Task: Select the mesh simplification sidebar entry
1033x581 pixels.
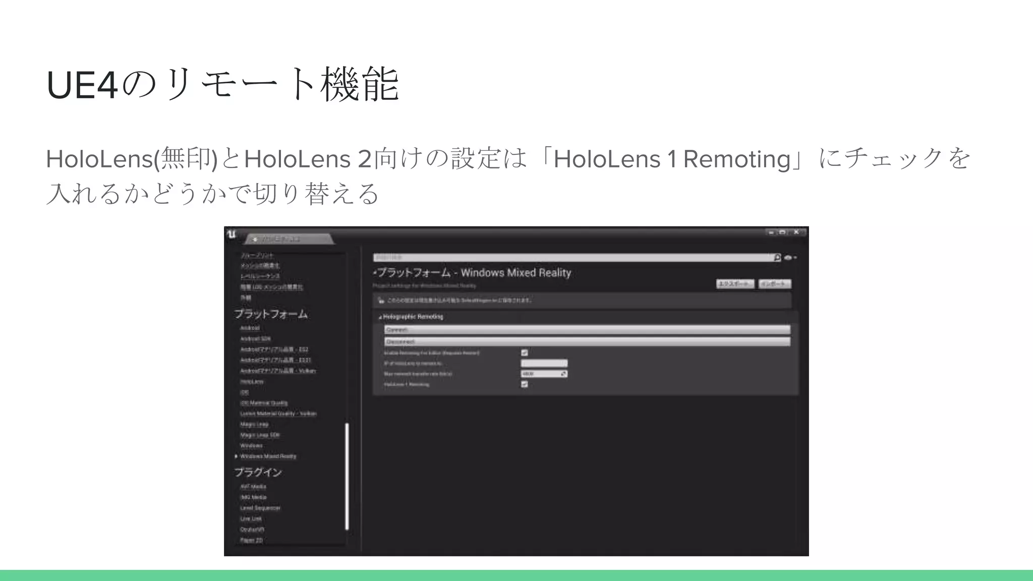Action: click(x=260, y=266)
